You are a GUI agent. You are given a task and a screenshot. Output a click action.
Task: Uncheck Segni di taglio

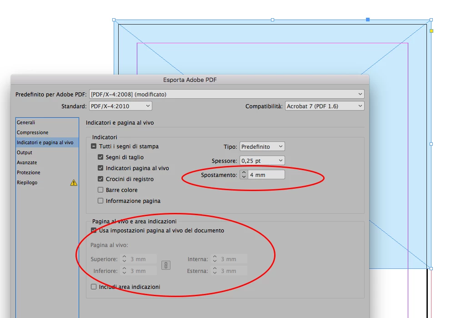point(100,157)
